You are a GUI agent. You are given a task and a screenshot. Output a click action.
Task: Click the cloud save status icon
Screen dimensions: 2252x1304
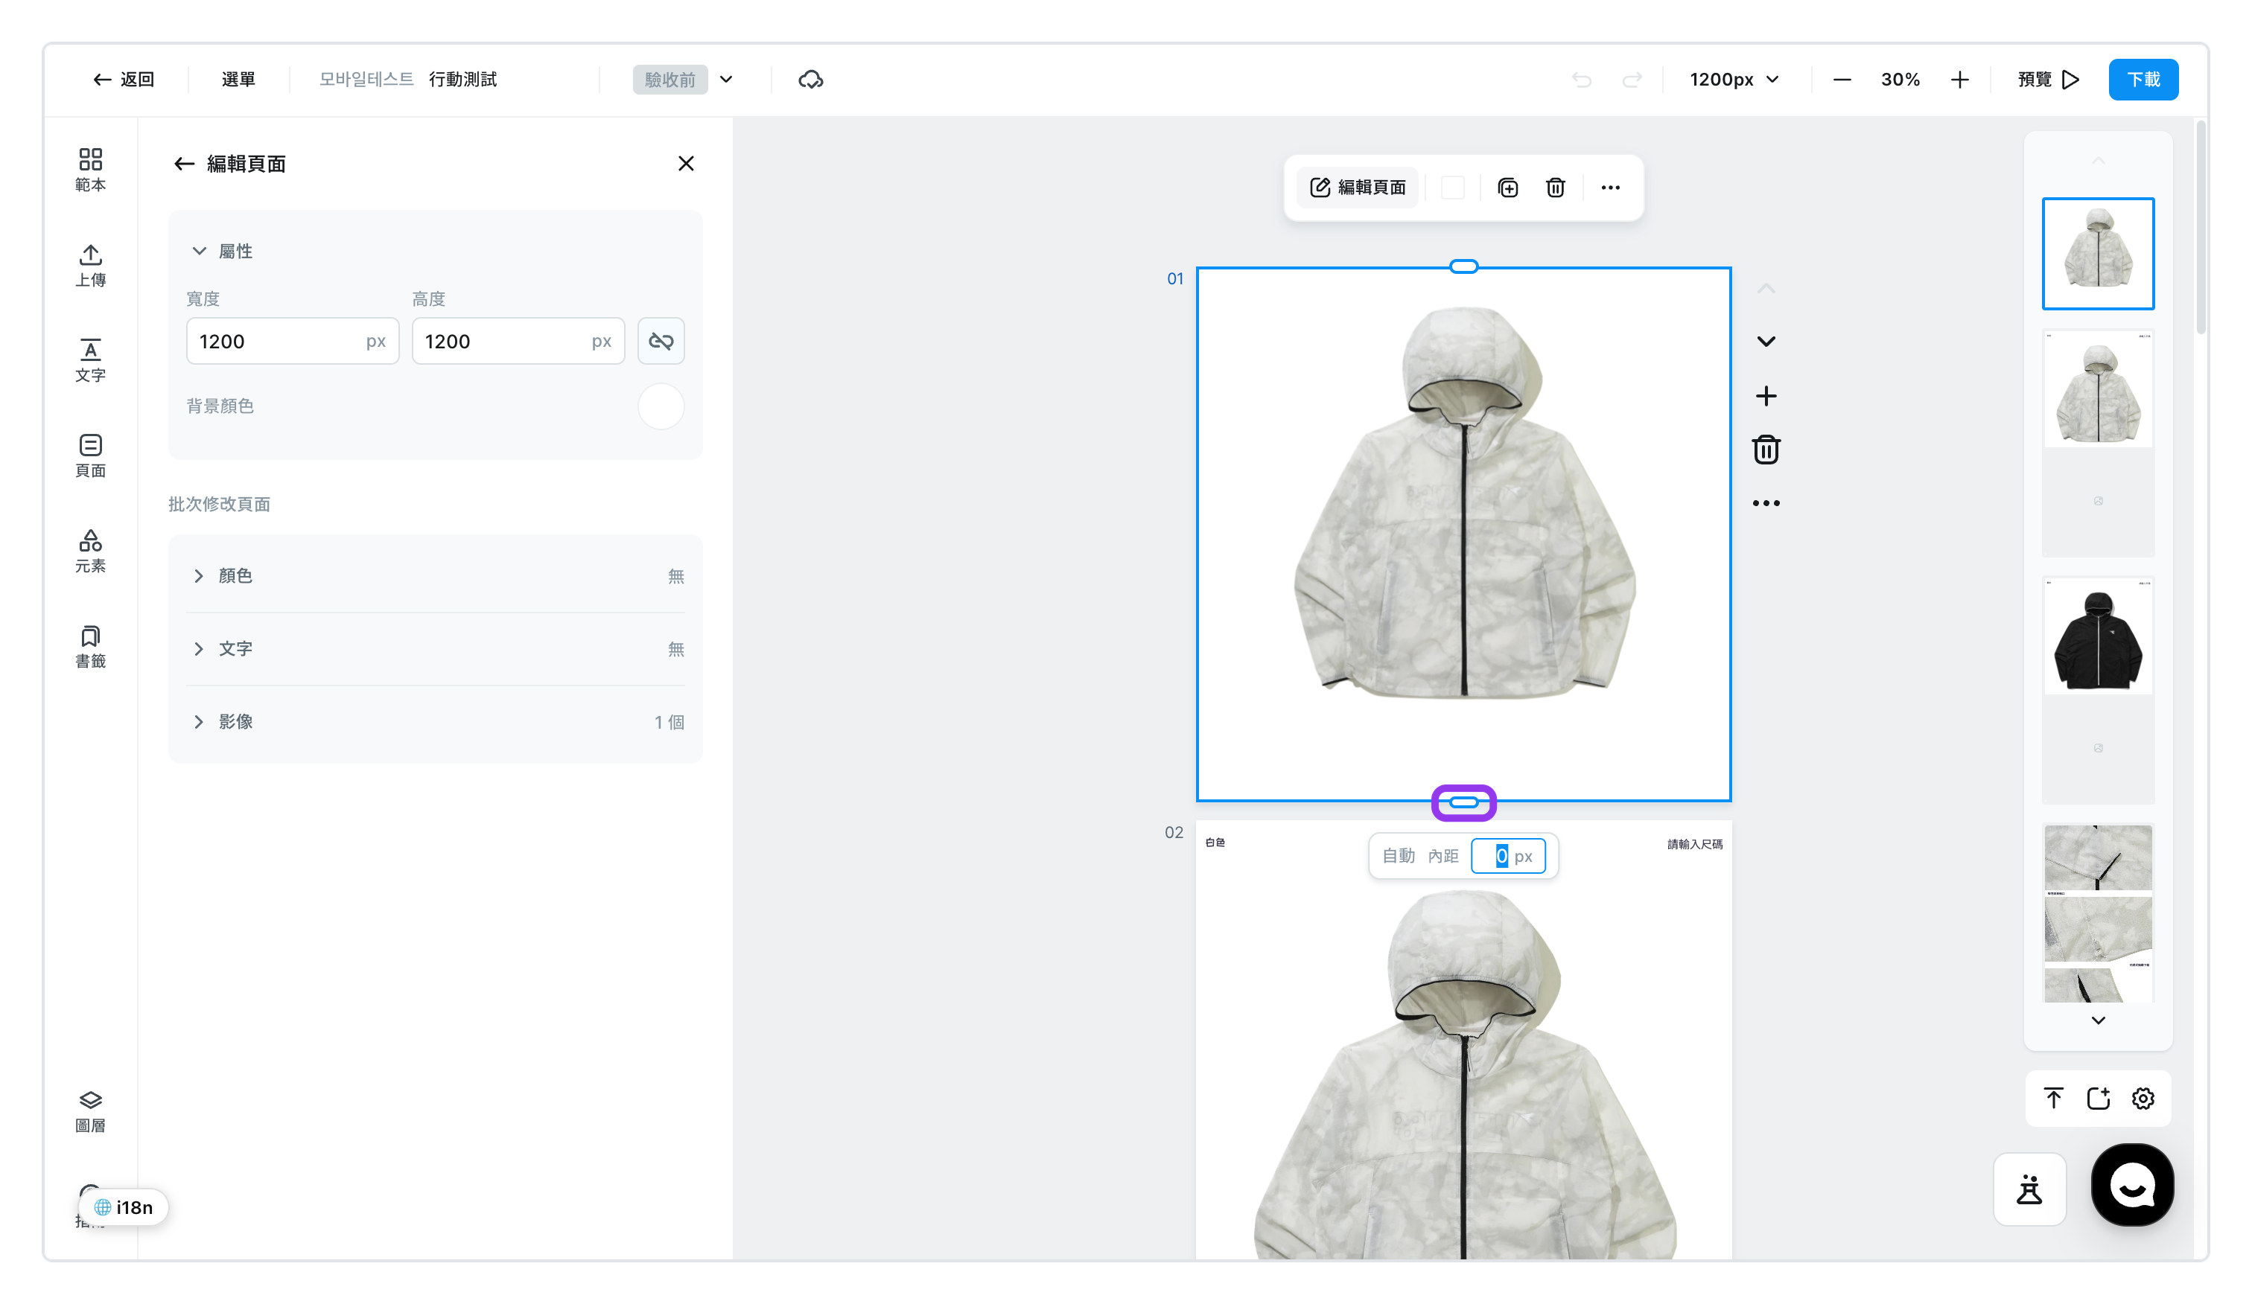[x=810, y=80]
